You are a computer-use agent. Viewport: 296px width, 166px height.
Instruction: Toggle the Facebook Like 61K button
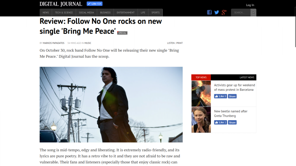95,4
